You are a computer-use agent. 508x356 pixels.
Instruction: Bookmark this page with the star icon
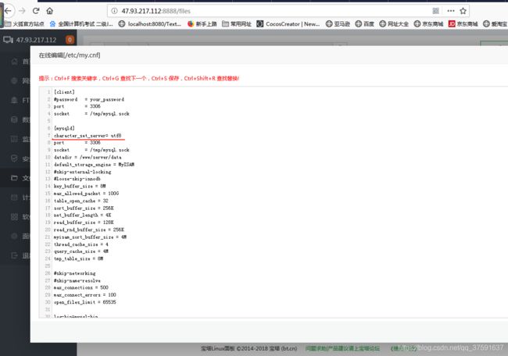(463, 11)
